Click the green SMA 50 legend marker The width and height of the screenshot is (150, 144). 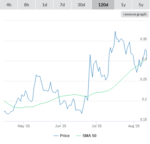(x=78, y=136)
